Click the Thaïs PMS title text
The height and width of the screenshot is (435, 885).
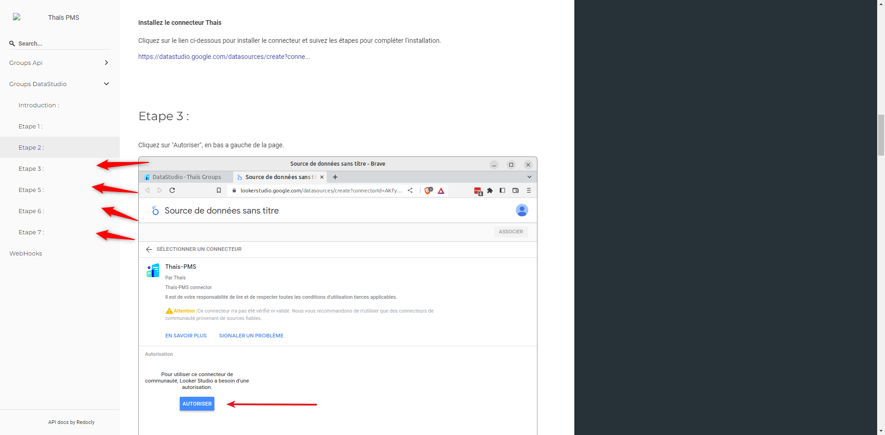(x=64, y=17)
